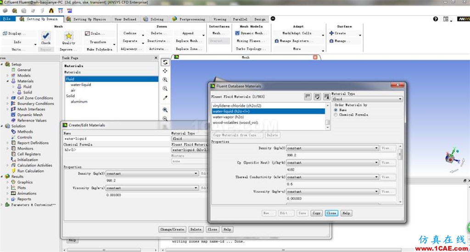Select aluminum in Task Page materials list

pyautogui.click(x=79, y=101)
